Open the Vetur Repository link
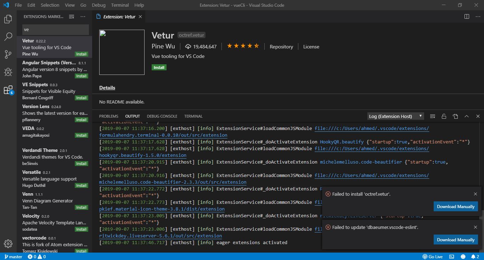Screen dimensions: 484x260 [281, 46]
